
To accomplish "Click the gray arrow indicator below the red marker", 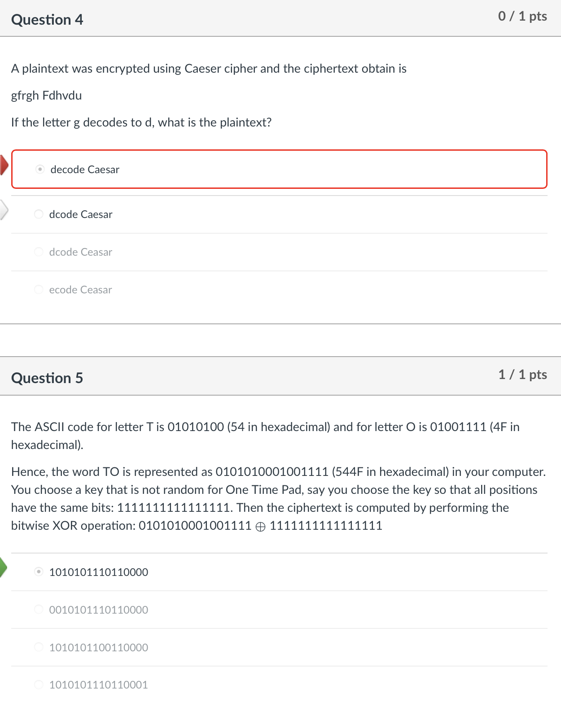I will (3, 209).
